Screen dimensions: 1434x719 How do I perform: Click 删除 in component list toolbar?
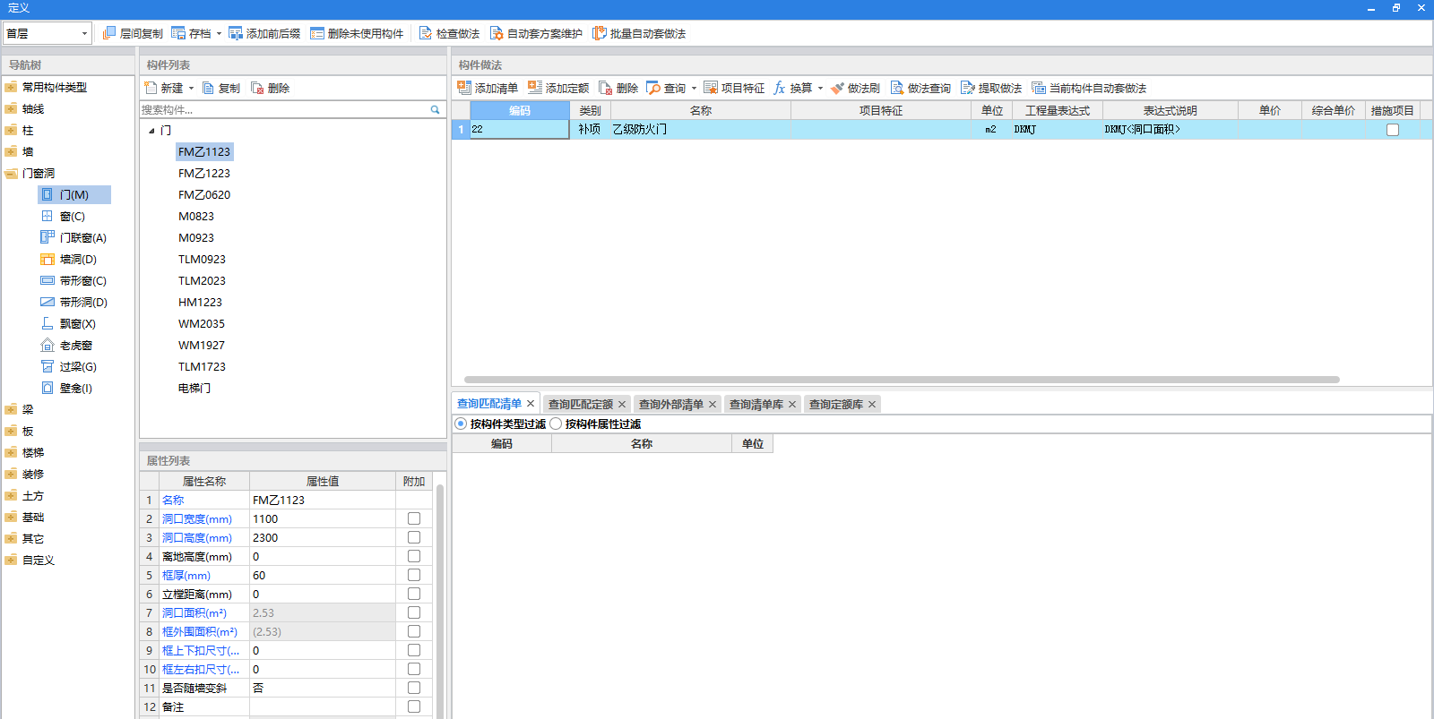click(x=270, y=88)
